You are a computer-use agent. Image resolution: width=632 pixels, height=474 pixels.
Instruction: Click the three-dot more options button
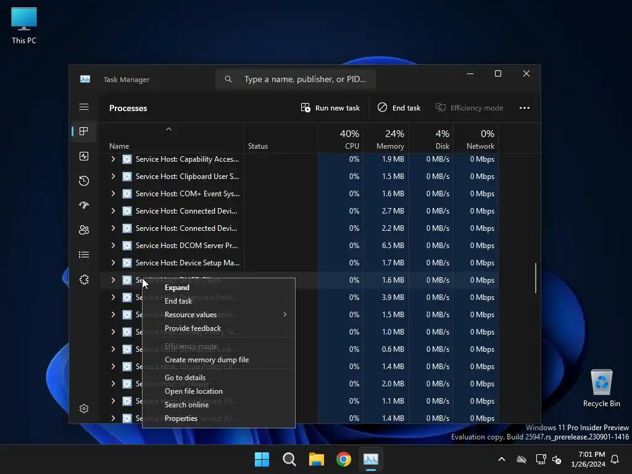pyautogui.click(x=525, y=107)
